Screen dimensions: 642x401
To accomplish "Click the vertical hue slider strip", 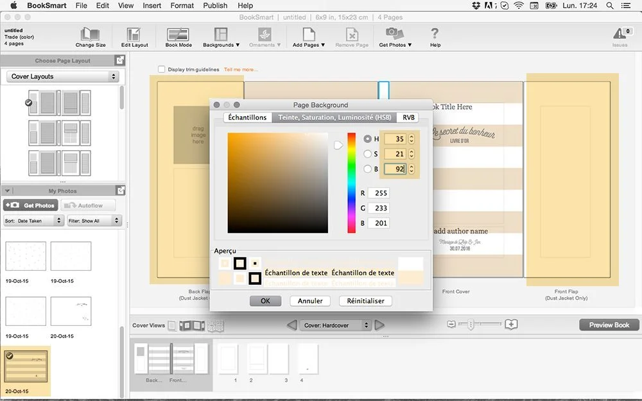I will pos(351,183).
